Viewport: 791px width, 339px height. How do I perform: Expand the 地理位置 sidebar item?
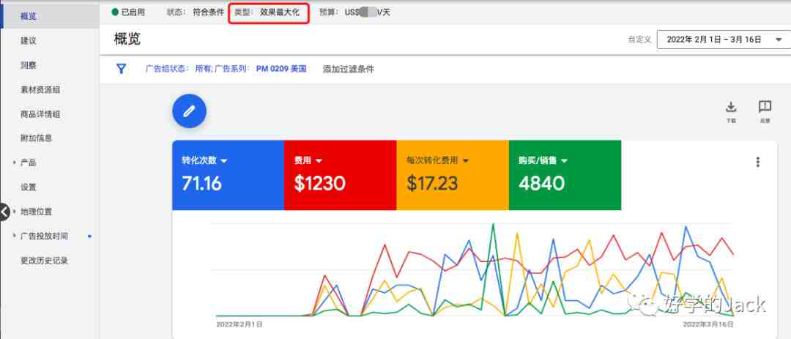click(x=15, y=212)
